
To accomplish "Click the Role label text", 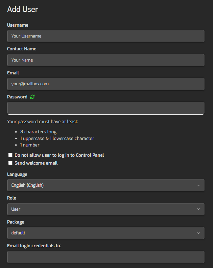I will click(x=12, y=198).
